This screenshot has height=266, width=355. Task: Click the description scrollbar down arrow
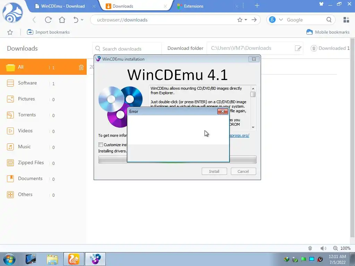[x=253, y=127]
